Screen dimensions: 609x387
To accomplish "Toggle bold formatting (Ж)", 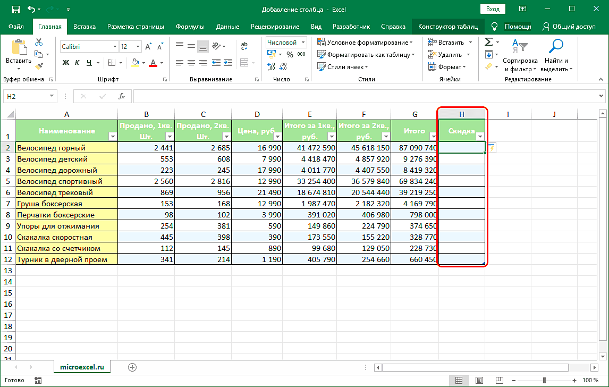I will (x=66, y=63).
